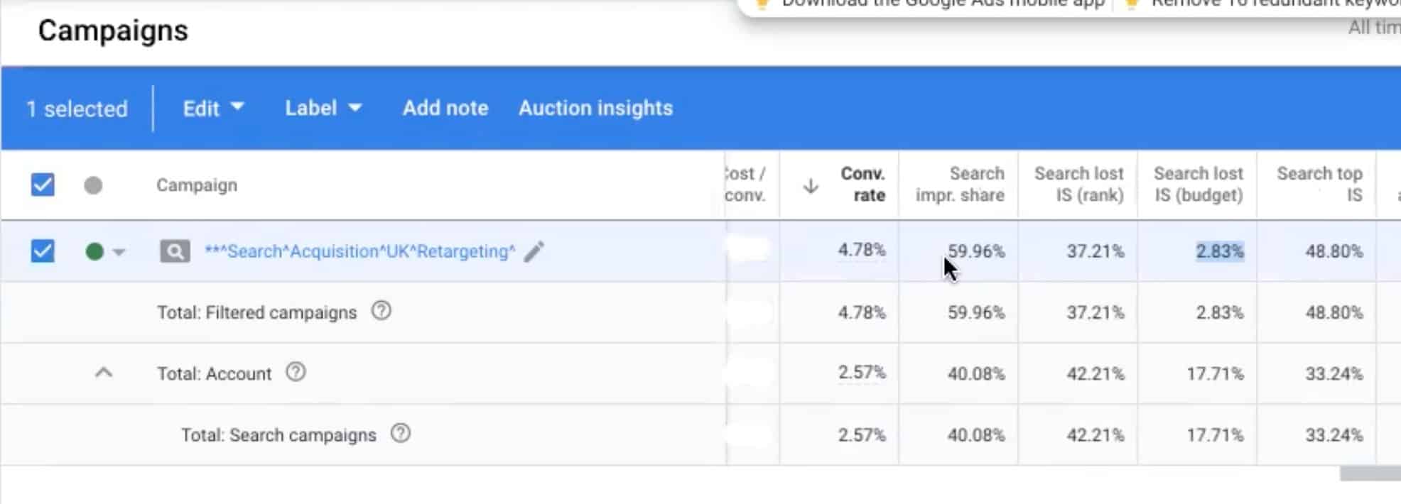Viewport: 1401px width, 504px height.
Task: Open the Search Acquisition UK Retargeting campaign link
Action: pyautogui.click(x=360, y=251)
